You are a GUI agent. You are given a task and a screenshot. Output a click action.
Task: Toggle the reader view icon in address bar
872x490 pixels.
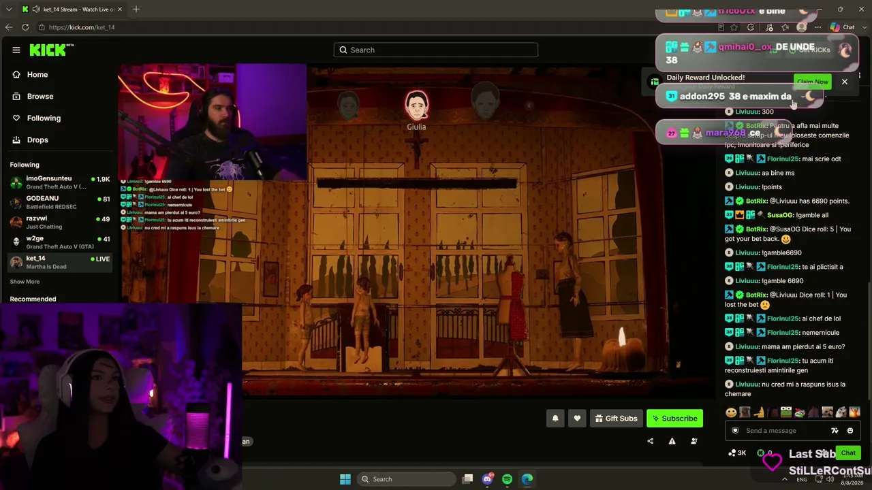(721, 27)
